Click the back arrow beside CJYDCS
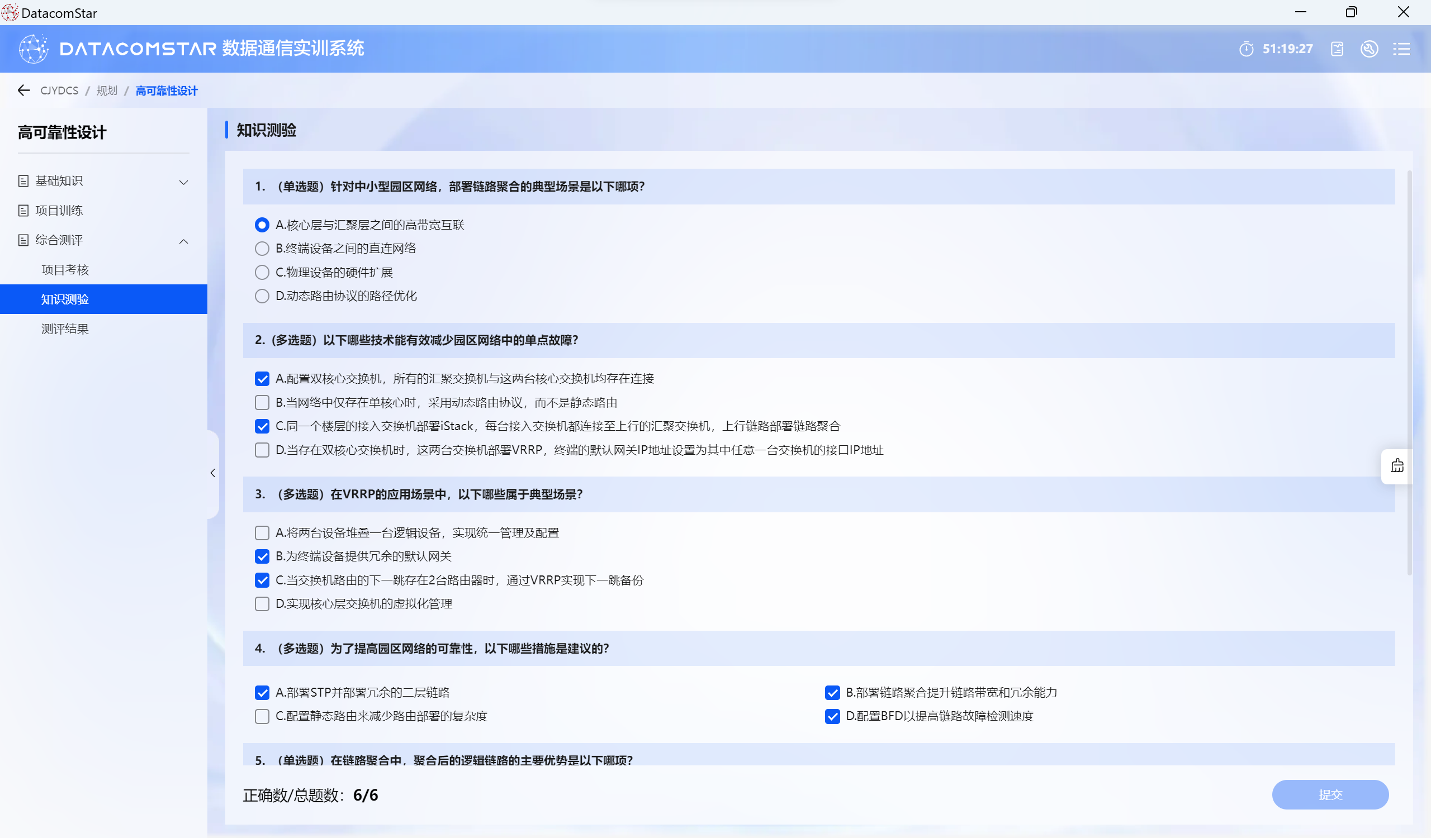 coord(23,91)
